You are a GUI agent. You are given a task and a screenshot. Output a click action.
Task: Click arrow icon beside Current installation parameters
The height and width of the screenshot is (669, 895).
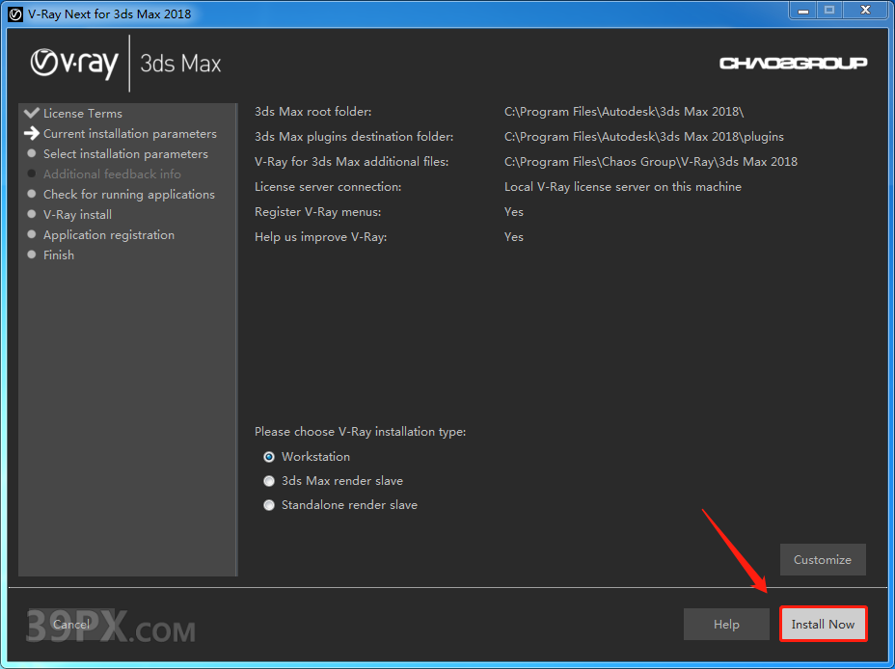(x=32, y=133)
